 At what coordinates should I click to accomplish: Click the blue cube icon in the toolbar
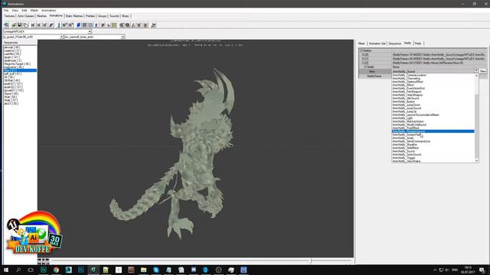pos(78,25)
